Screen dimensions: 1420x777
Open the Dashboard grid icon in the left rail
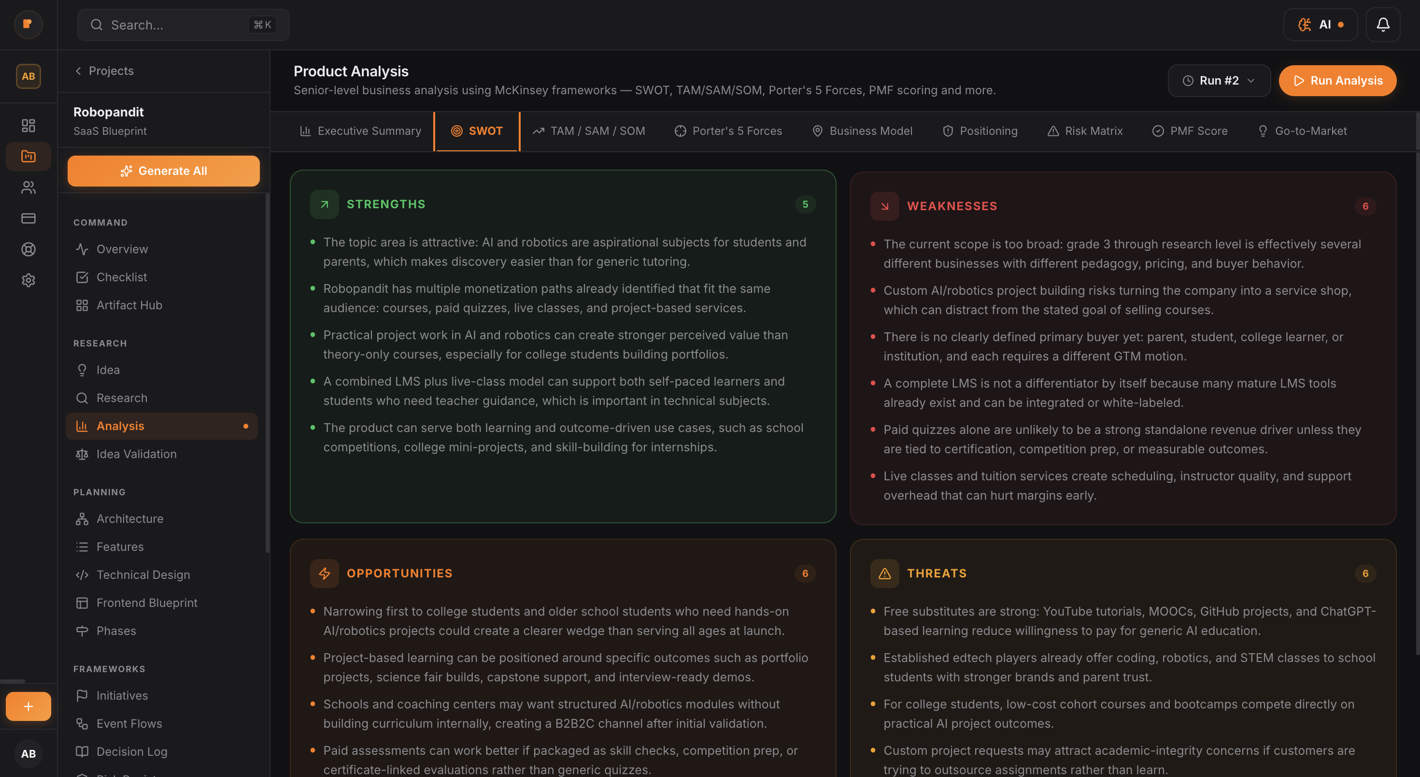[x=28, y=125]
